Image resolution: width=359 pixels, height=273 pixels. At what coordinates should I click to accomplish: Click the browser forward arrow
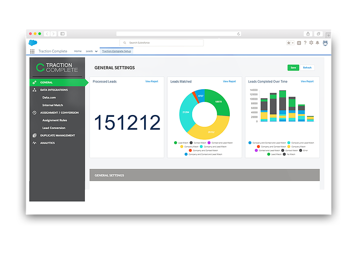[x=53, y=34]
